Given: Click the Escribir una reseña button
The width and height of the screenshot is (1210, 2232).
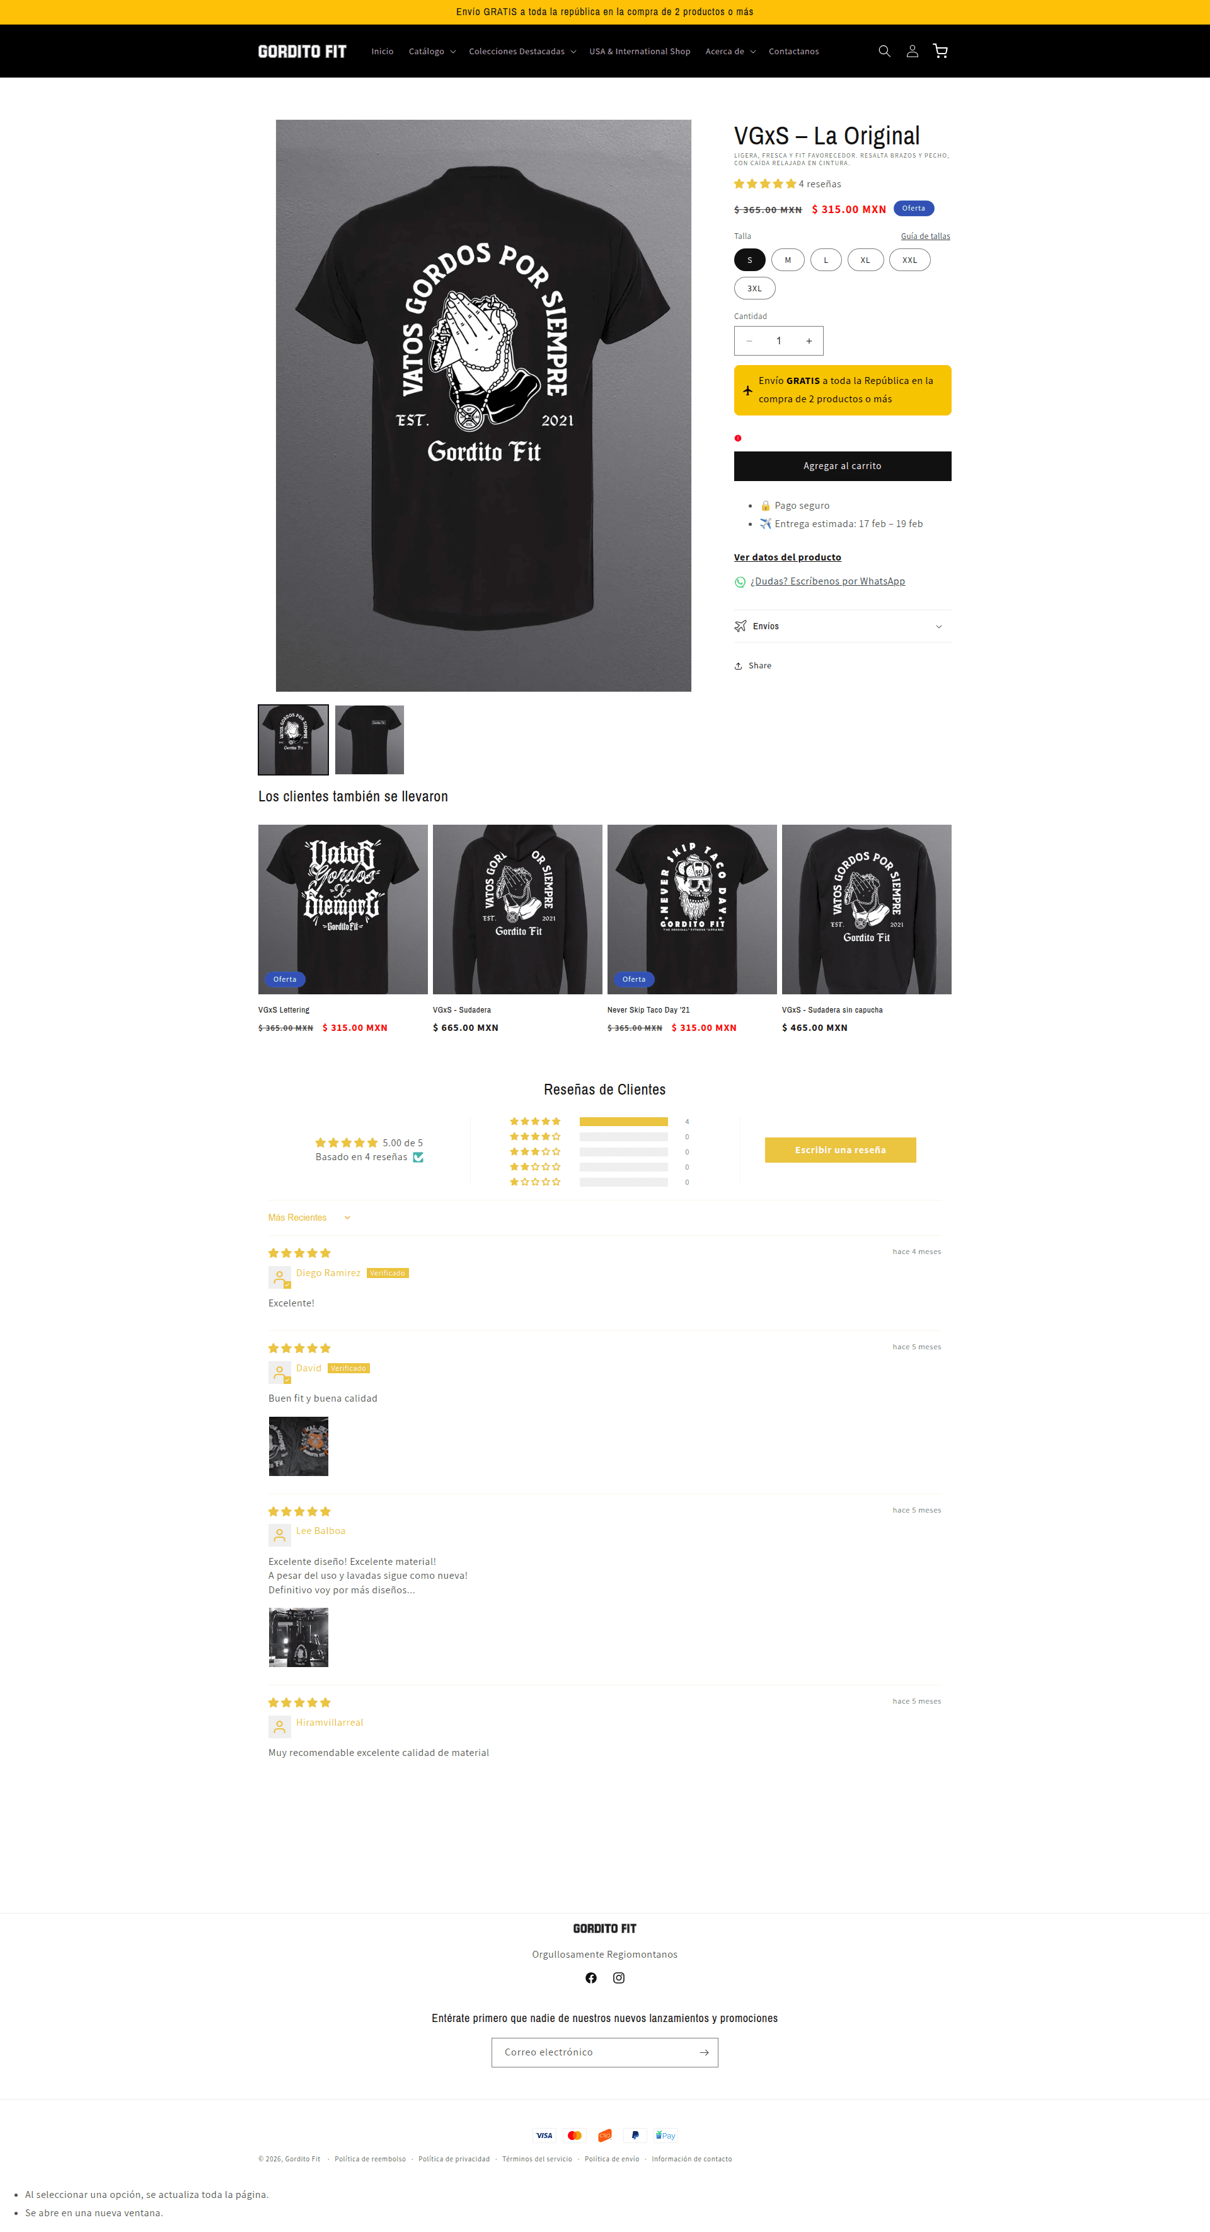Looking at the screenshot, I should (840, 1150).
